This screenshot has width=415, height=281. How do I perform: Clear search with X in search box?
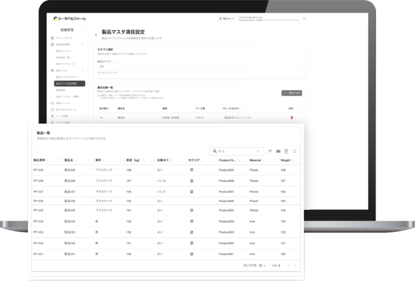click(258, 151)
